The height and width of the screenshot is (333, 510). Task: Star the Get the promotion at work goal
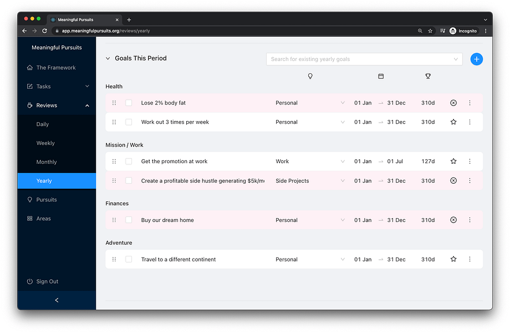coord(453,162)
